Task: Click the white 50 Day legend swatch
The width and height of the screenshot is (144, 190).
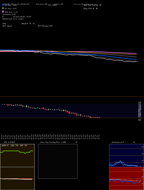Action: click(3, 8)
